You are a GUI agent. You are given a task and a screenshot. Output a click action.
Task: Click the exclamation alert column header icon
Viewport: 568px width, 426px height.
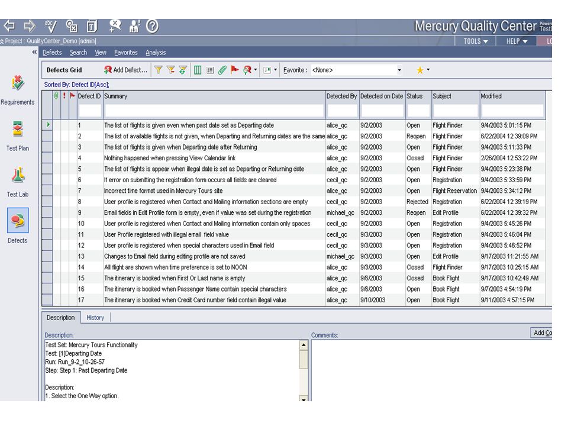point(64,96)
